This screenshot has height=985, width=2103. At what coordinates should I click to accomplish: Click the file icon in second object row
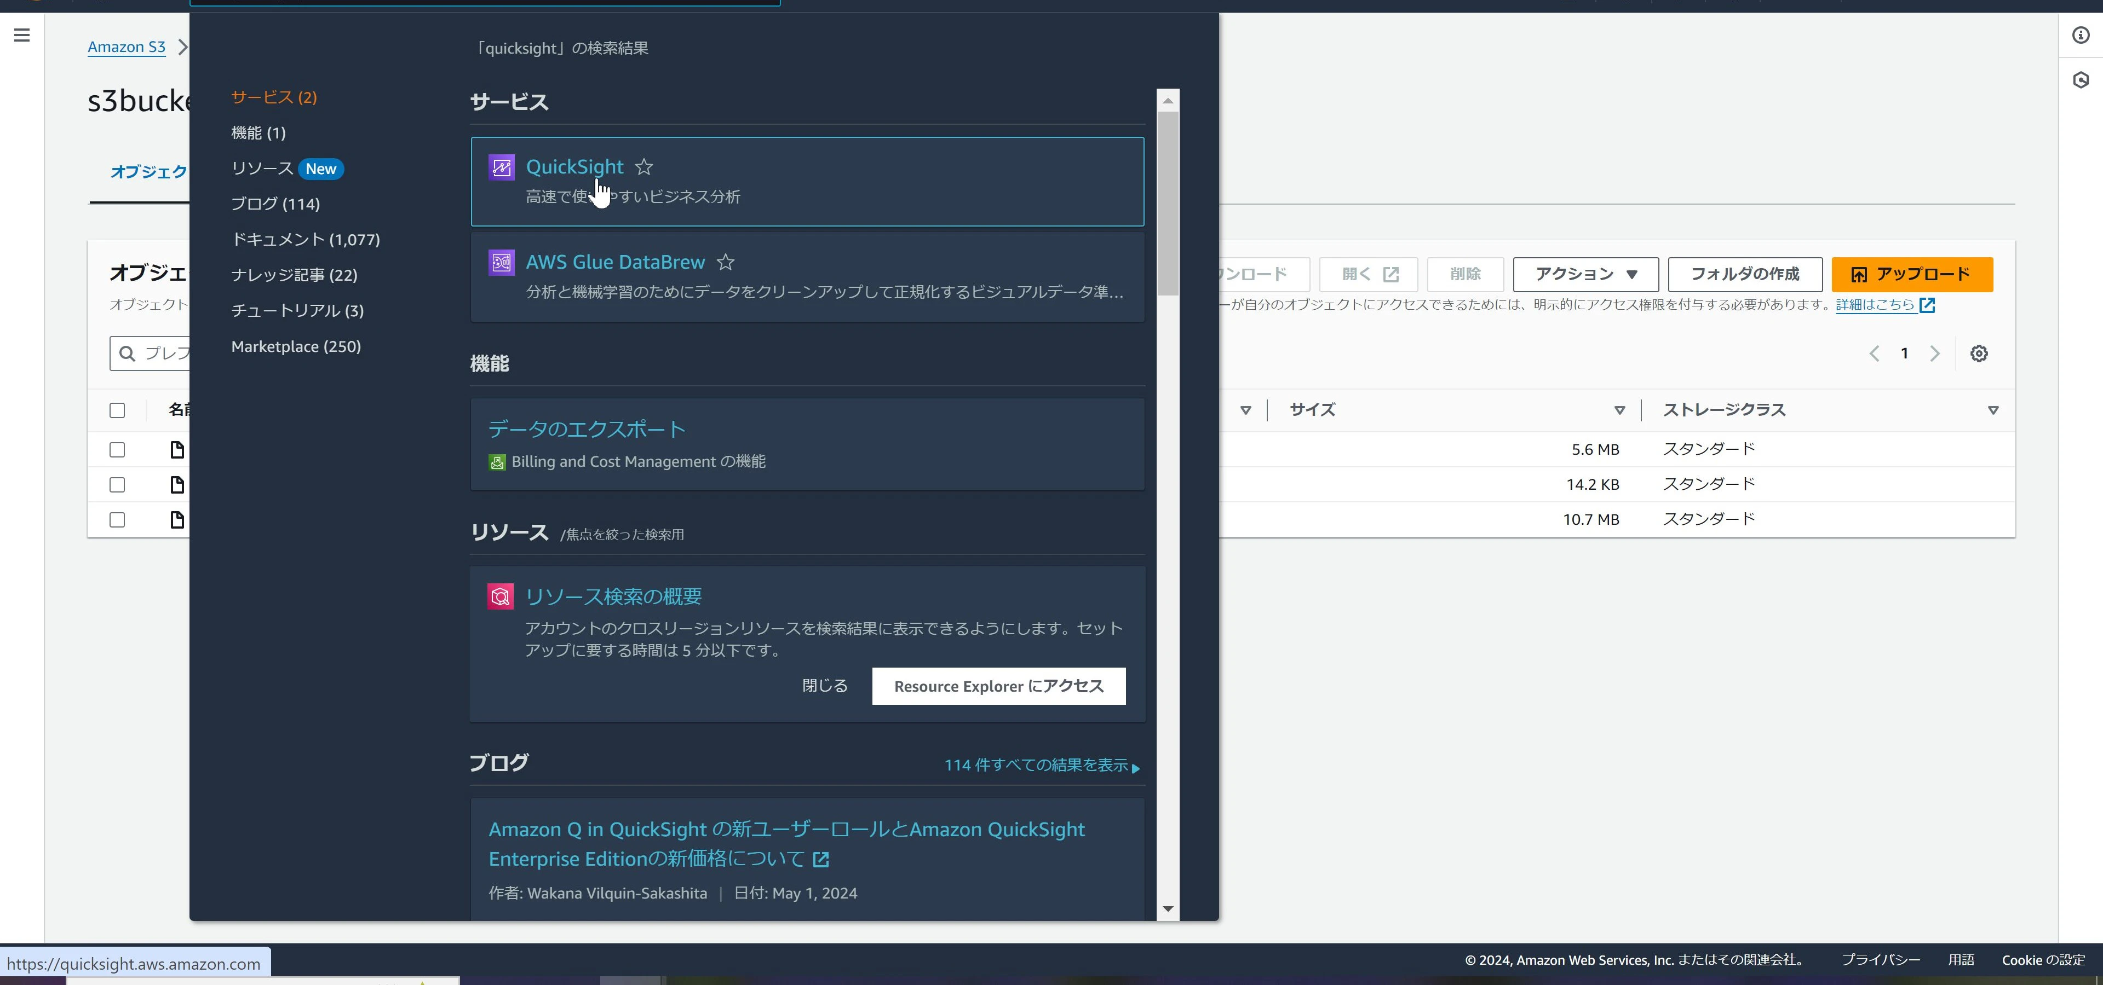pos(177,485)
